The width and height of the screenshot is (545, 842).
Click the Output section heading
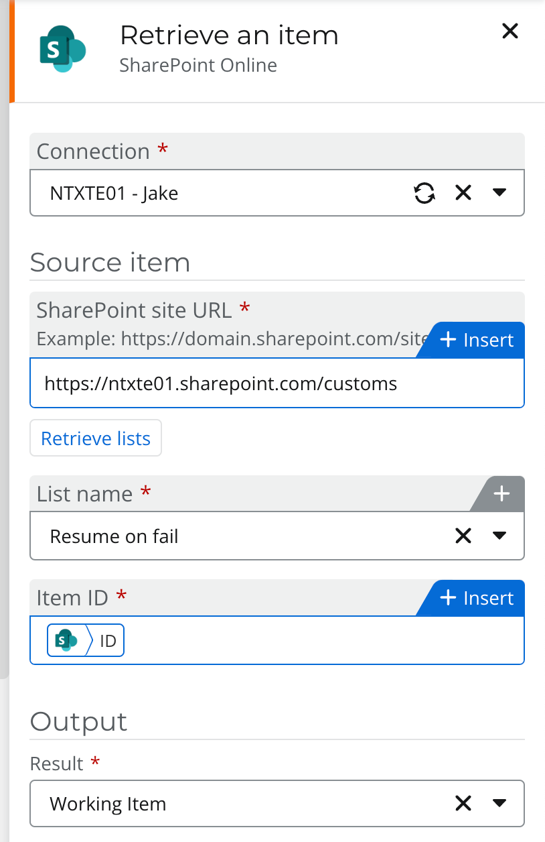point(78,721)
